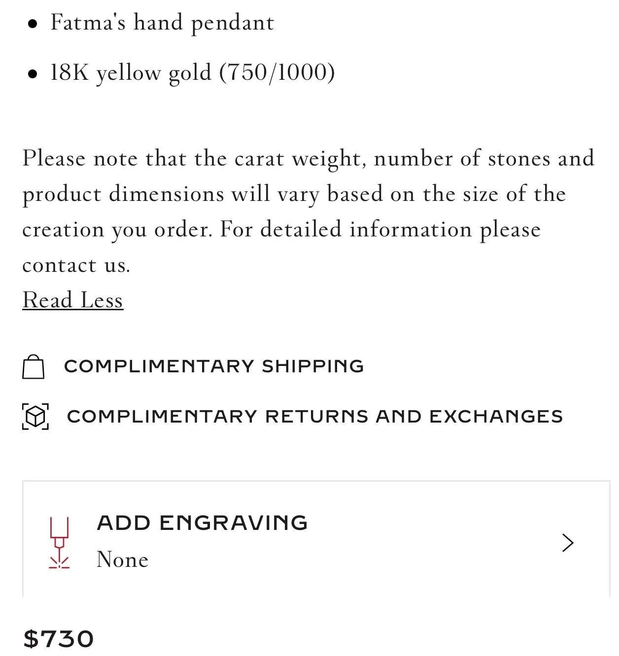The image size is (619, 656).
Task: Expand engraving options with right chevron
Action: tap(568, 543)
